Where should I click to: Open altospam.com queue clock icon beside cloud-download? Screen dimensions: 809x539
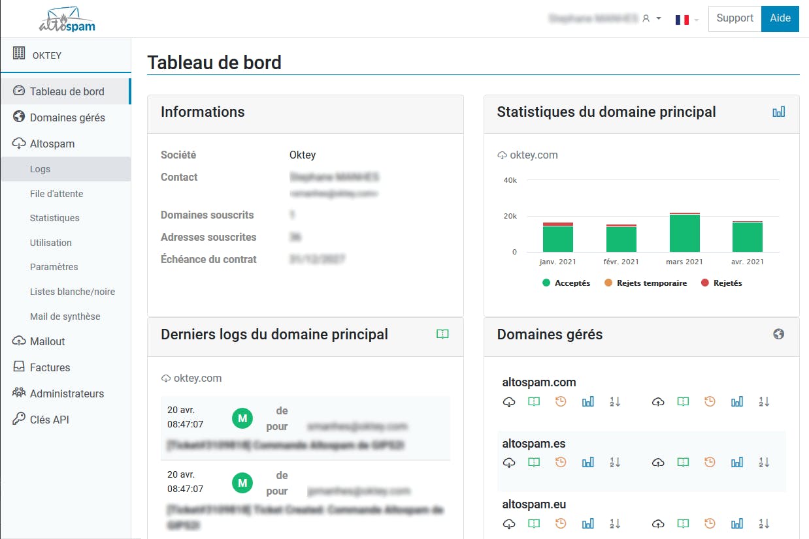coord(561,402)
